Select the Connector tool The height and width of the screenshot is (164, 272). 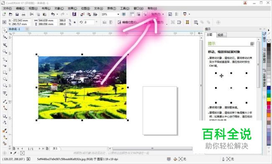point(5,108)
